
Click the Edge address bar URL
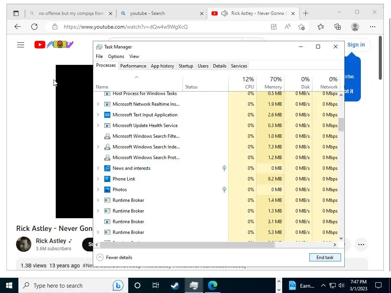(x=125, y=27)
